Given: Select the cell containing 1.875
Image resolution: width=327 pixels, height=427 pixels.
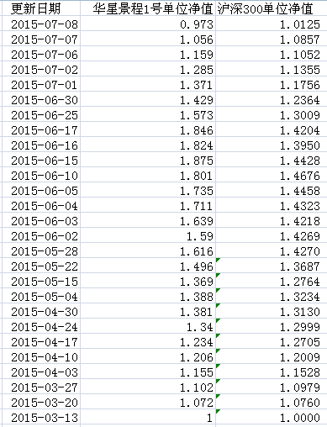Looking at the screenshot, I should [148, 160].
